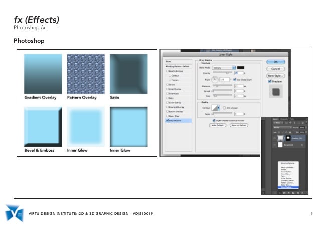Select Blending Options: Default row
Image resolution: width=320 pixels, height=226 pixels.
(178, 66)
